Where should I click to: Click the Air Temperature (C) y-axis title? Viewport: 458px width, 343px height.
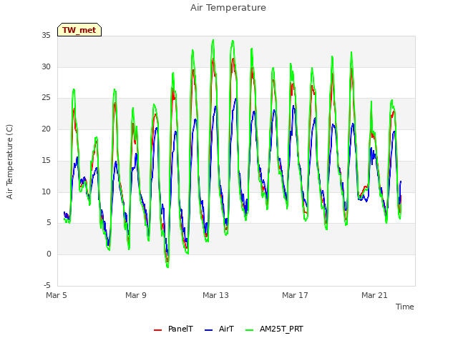[9, 162]
